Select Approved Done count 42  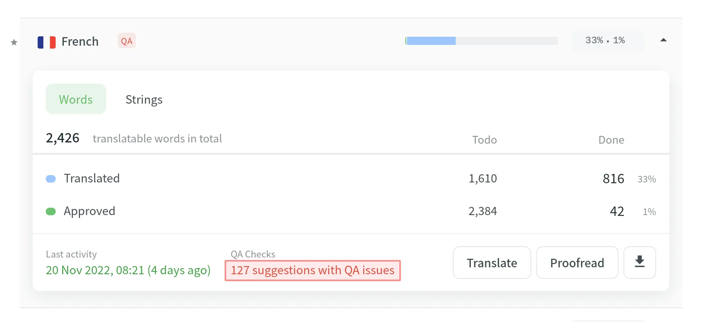coord(616,211)
